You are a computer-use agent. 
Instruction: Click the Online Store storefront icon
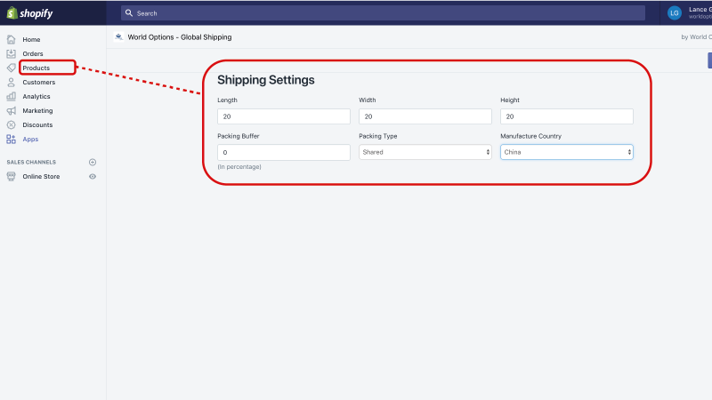point(11,176)
